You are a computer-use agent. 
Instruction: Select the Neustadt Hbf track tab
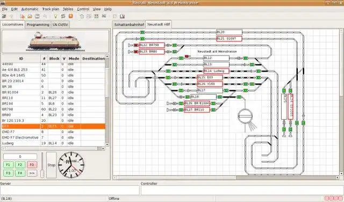point(159,24)
